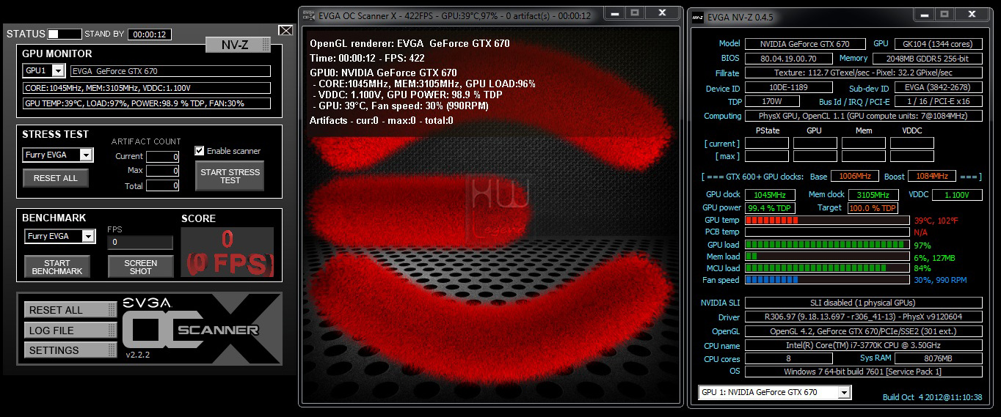Click the Device ID 10DE-1189 field
Viewport: 1001px width, 417px height.
789,88
